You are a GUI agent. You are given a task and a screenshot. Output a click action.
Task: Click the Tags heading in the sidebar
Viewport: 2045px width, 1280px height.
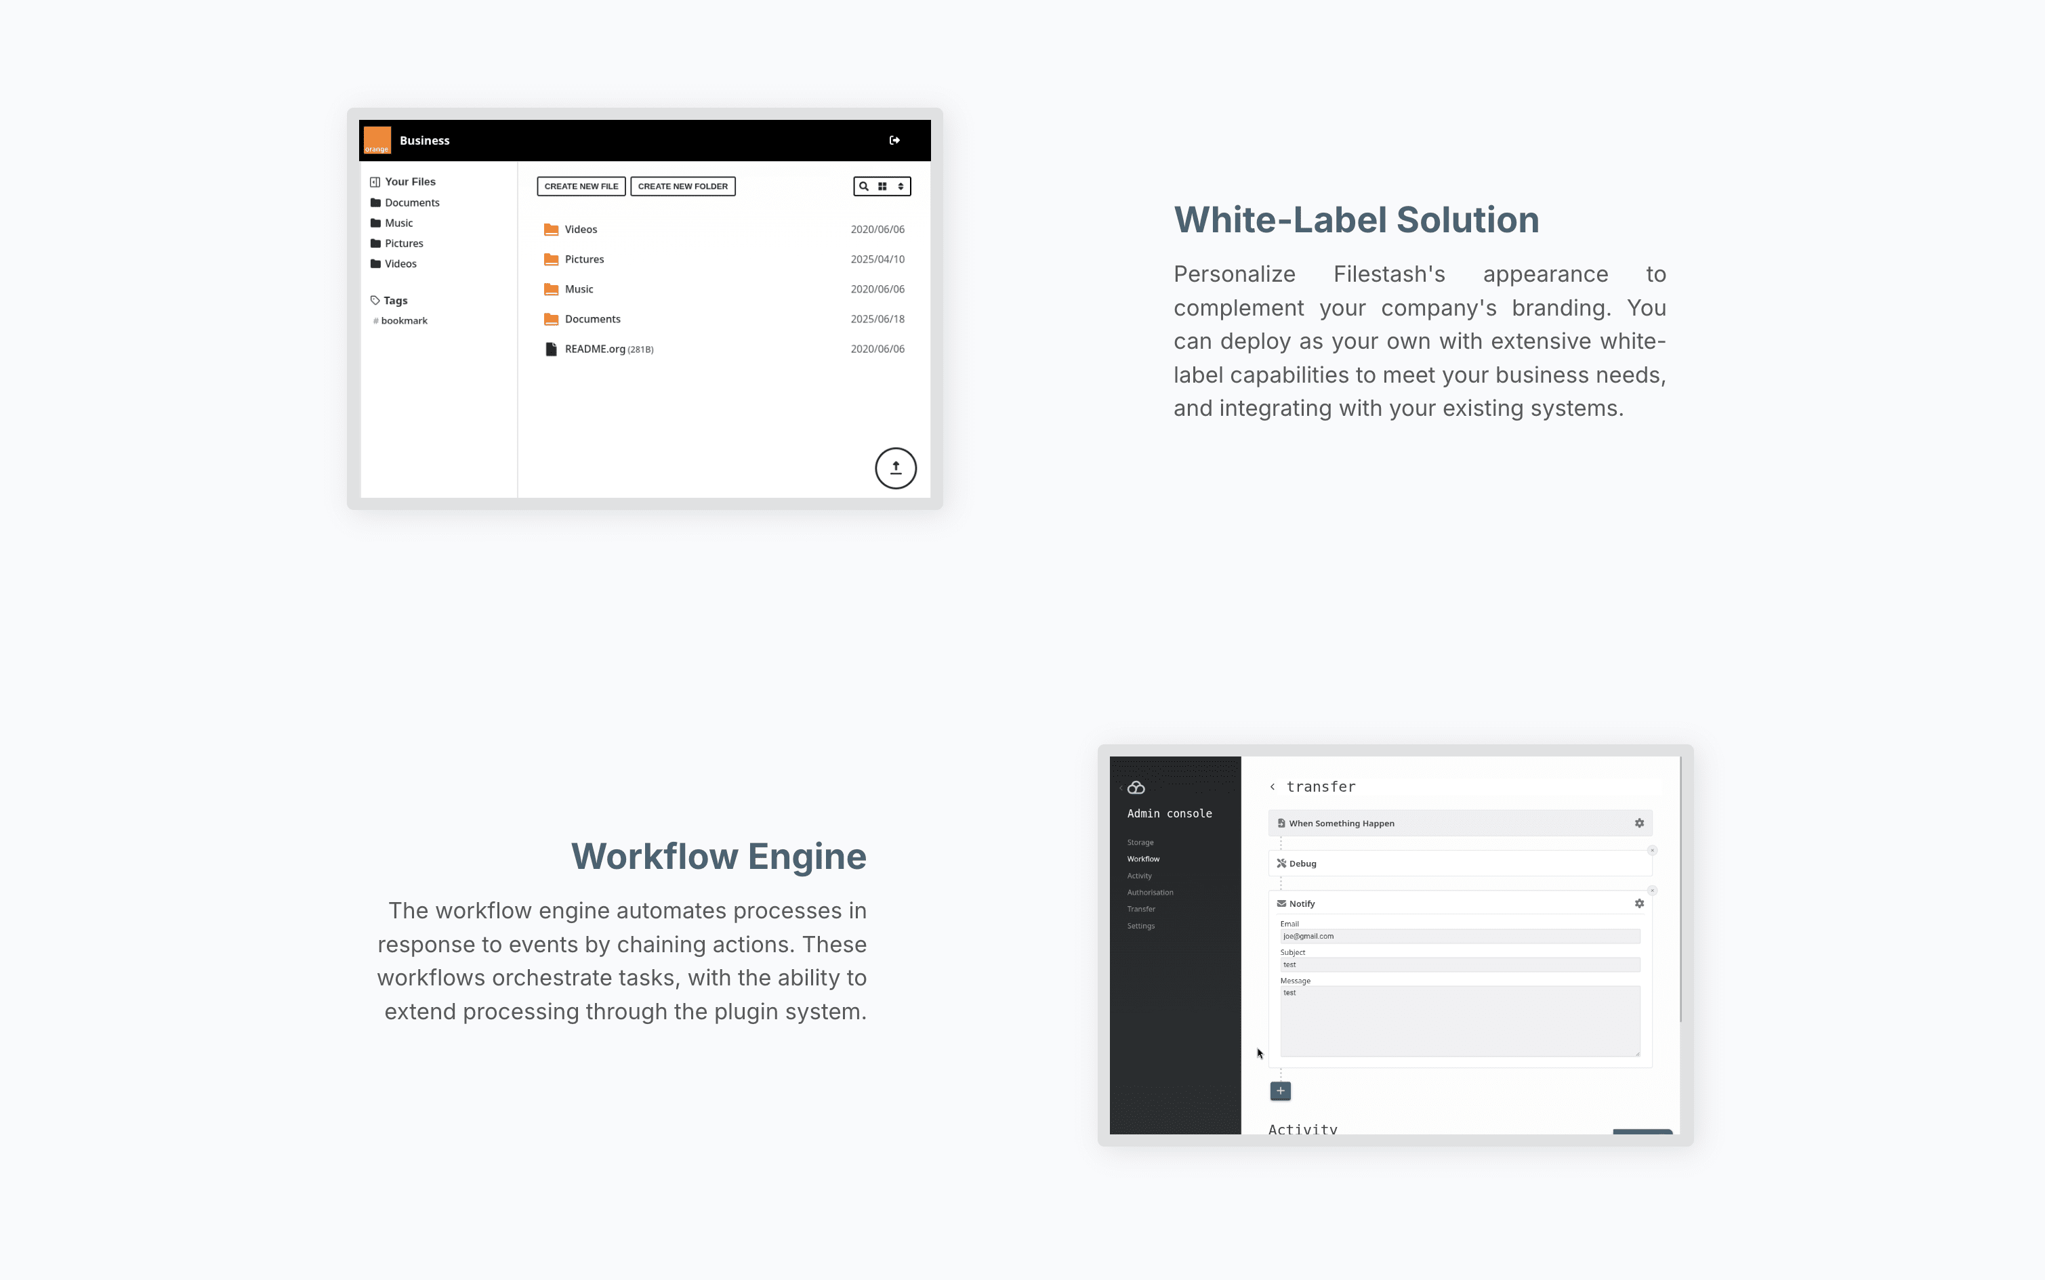pyautogui.click(x=389, y=301)
